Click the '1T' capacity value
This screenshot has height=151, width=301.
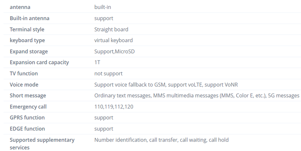(x=97, y=62)
